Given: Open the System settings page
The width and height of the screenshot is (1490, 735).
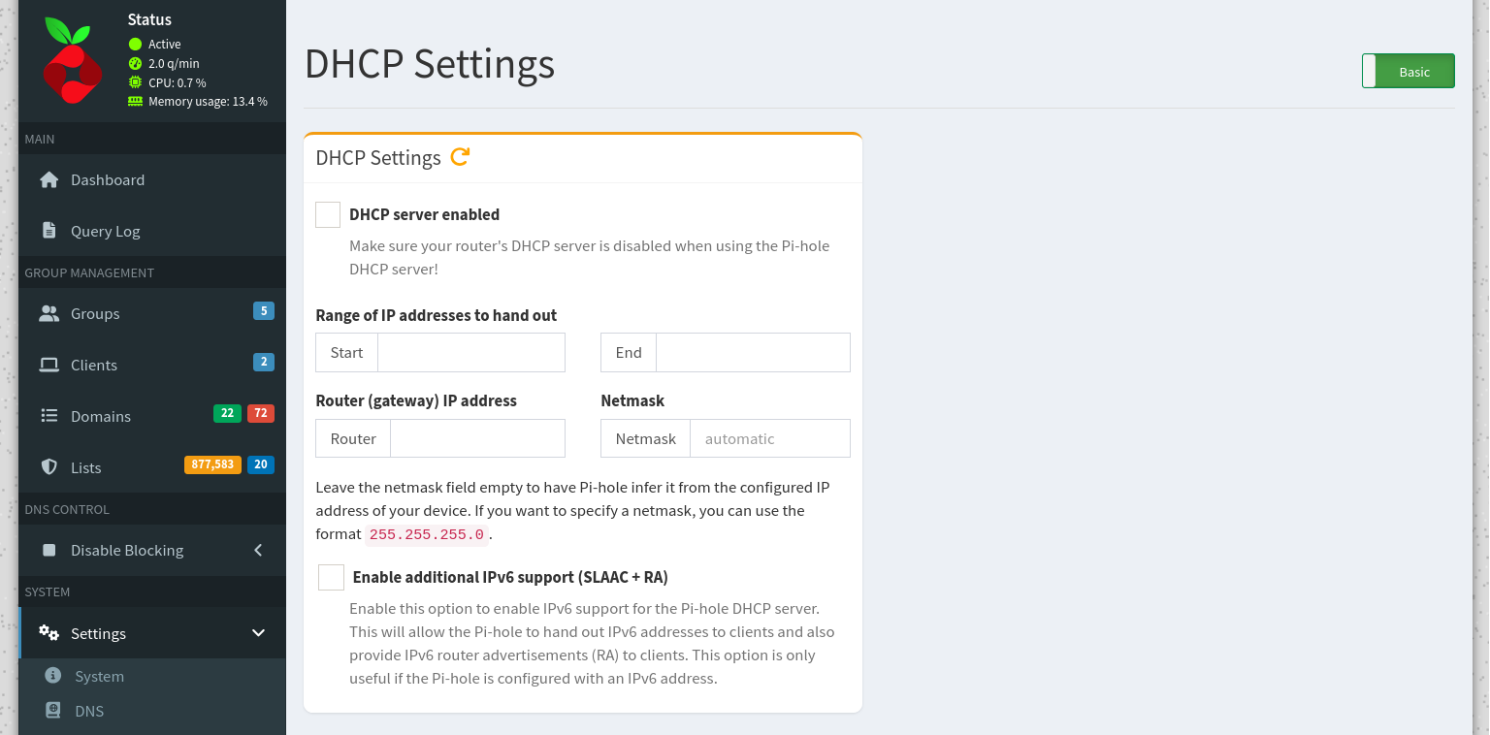Looking at the screenshot, I should 99,677.
